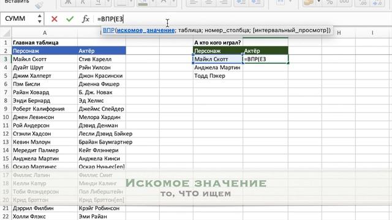Viewport: 392px width, 220px height.
Task: Align text to the right
Action: point(224,2)
